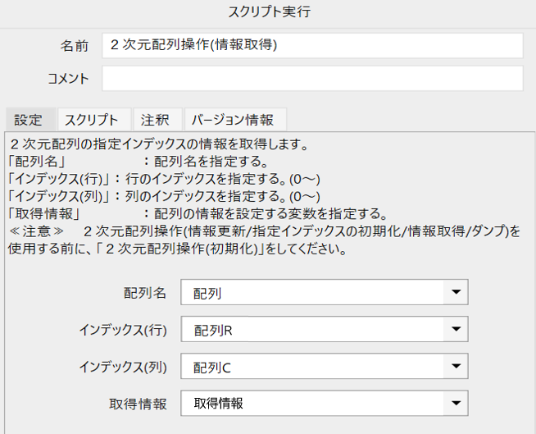The width and height of the screenshot is (536, 434).
Task: Click the 名前 input field
Action: (312, 45)
